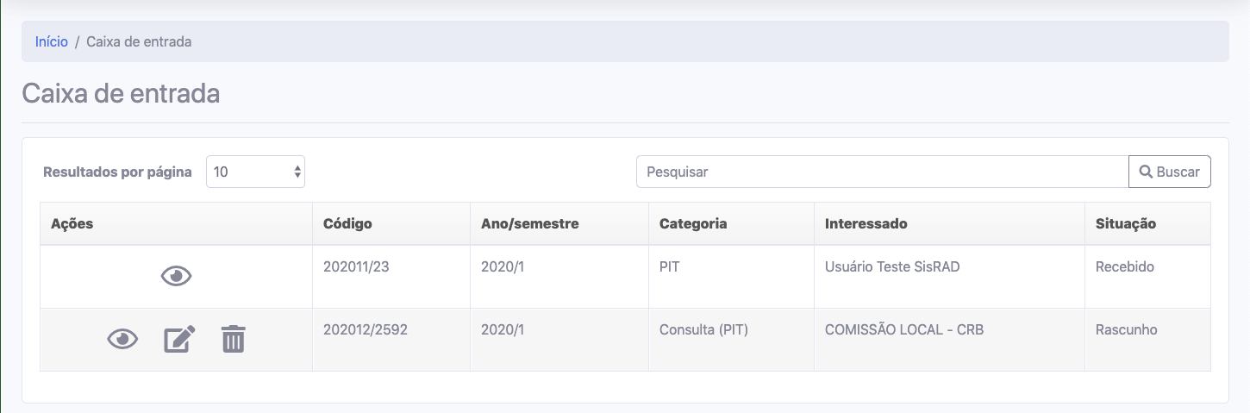The height and width of the screenshot is (413, 1250).
Task: Select code cell 202011/23
Action: (356, 267)
